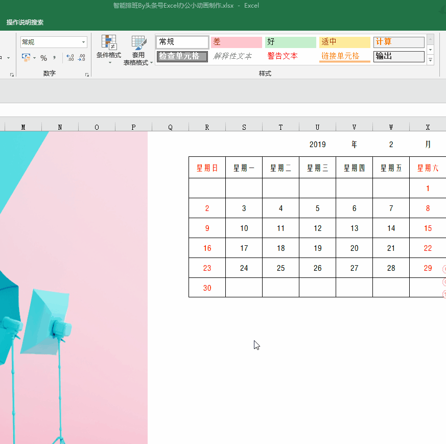
Task: Apply the accounting number format icon
Action: pyautogui.click(x=26, y=58)
